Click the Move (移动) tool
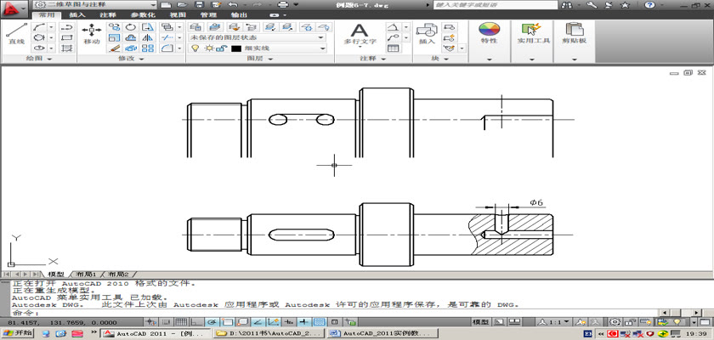This screenshot has height=340, width=714. coord(92,33)
